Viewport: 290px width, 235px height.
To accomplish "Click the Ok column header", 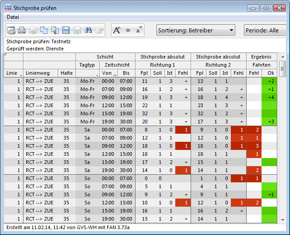I will [x=271, y=73].
